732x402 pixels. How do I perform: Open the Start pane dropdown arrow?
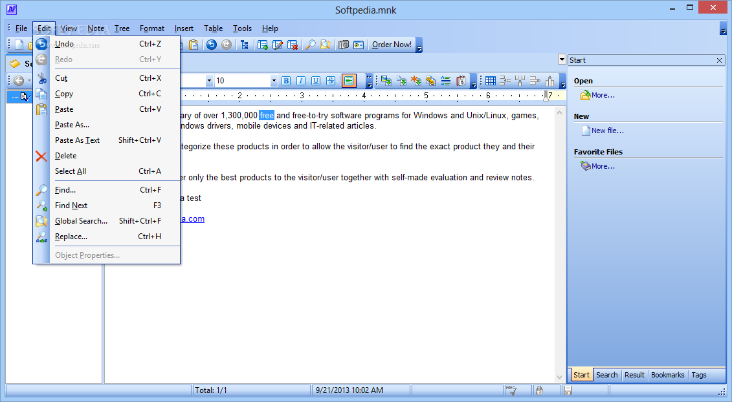coord(562,59)
